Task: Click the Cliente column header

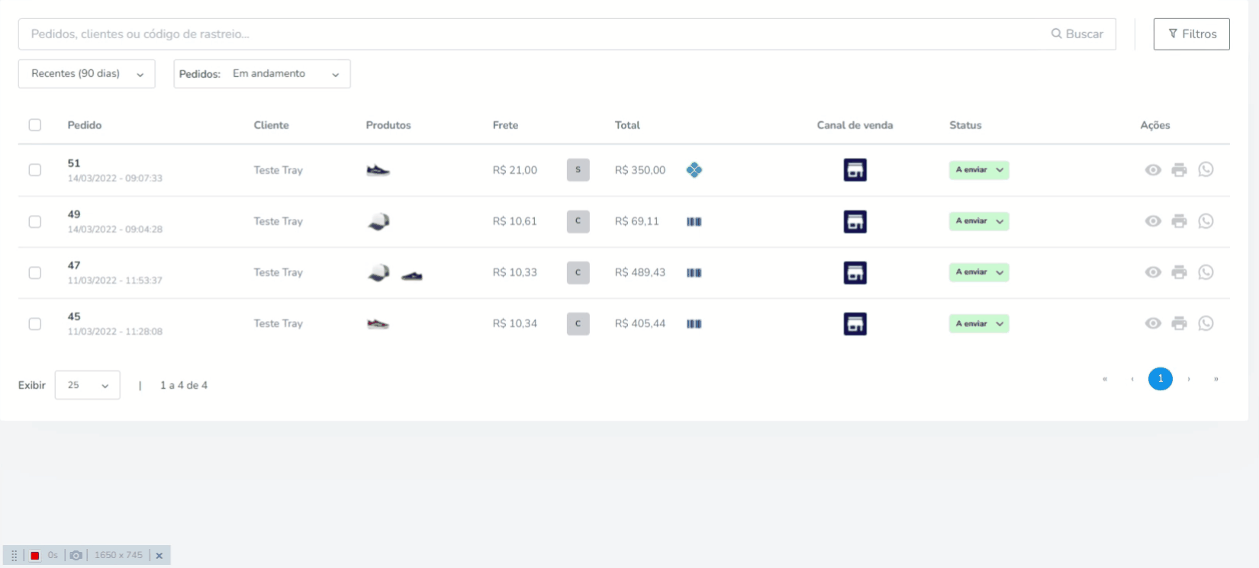Action: pyautogui.click(x=272, y=125)
